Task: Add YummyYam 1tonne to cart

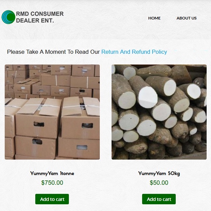Action: [x=52, y=199]
